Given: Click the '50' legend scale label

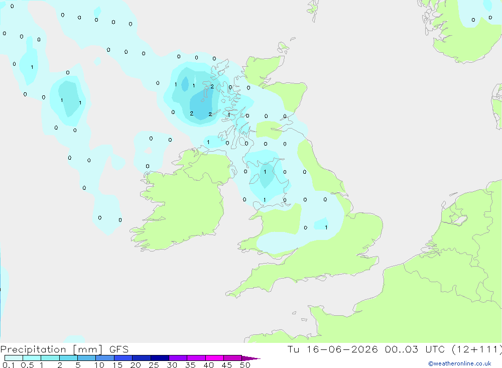Looking at the screenshot, I should 245,365.
